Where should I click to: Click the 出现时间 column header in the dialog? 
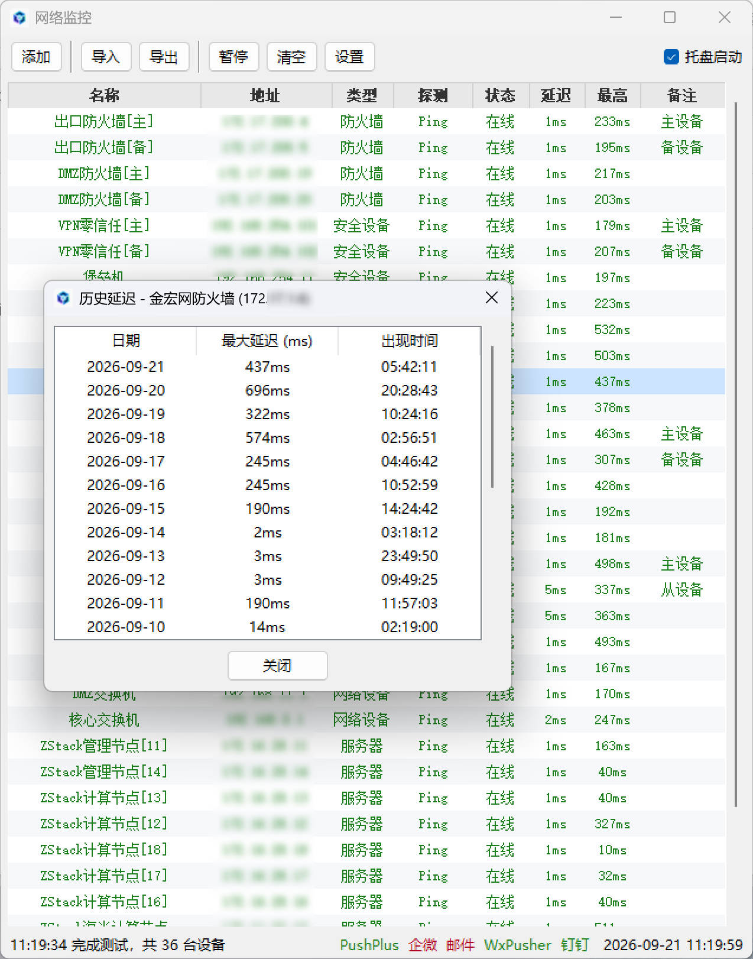tap(410, 341)
